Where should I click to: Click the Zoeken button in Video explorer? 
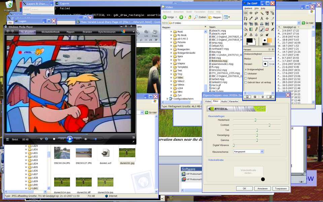pos(200,17)
